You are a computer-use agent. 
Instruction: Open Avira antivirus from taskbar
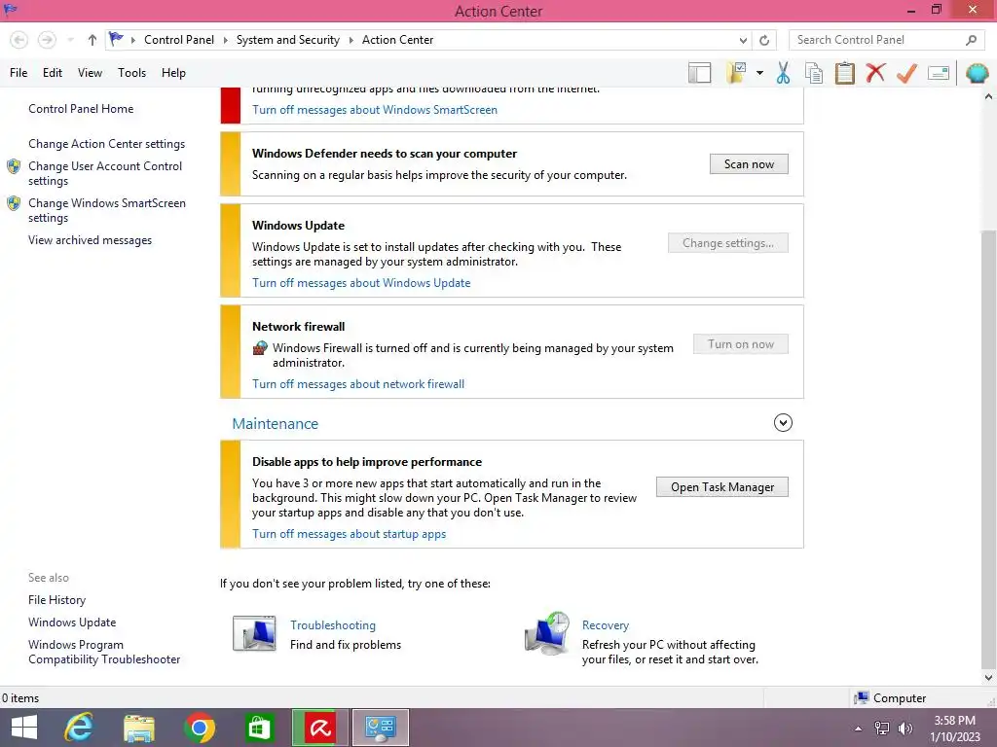[x=320, y=728]
